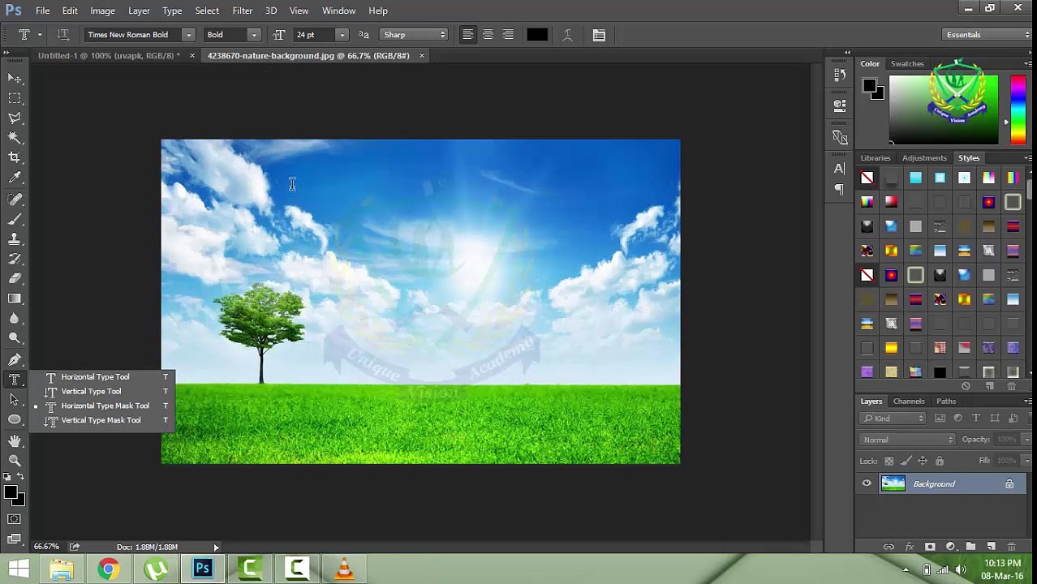This screenshot has width=1037, height=584.
Task: Select the Gradient tool
Action: click(x=15, y=298)
